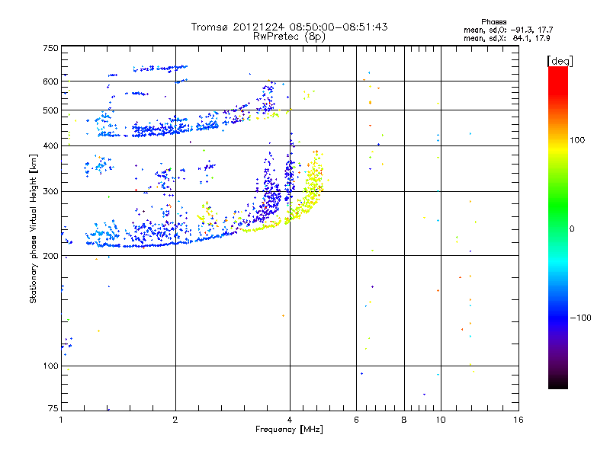Click the colorbar tick label '100'

pos(577,140)
